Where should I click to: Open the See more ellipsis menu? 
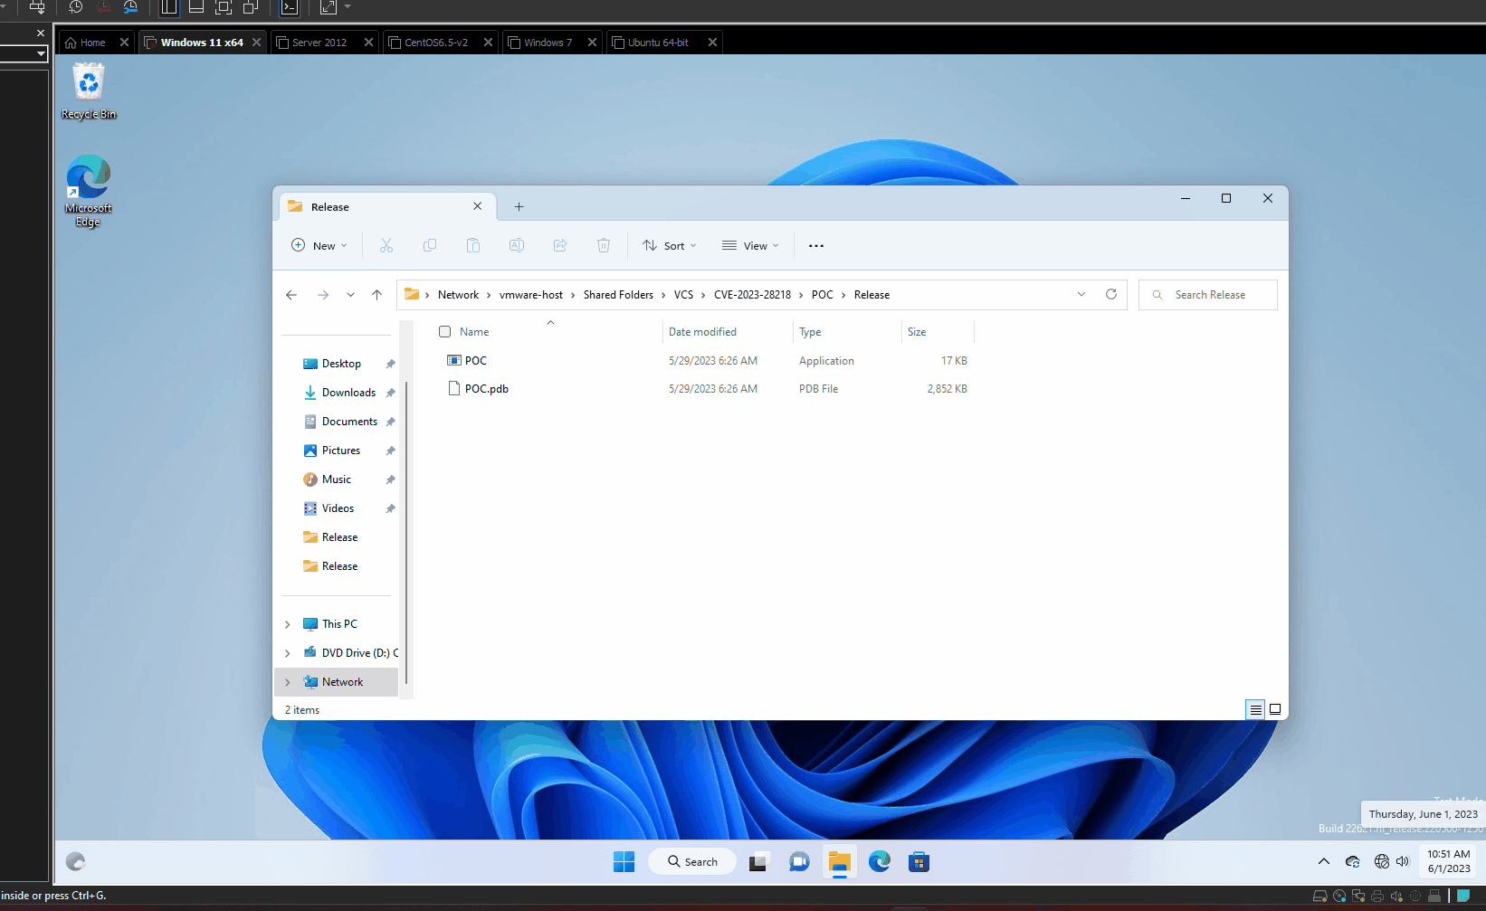pos(816,246)
